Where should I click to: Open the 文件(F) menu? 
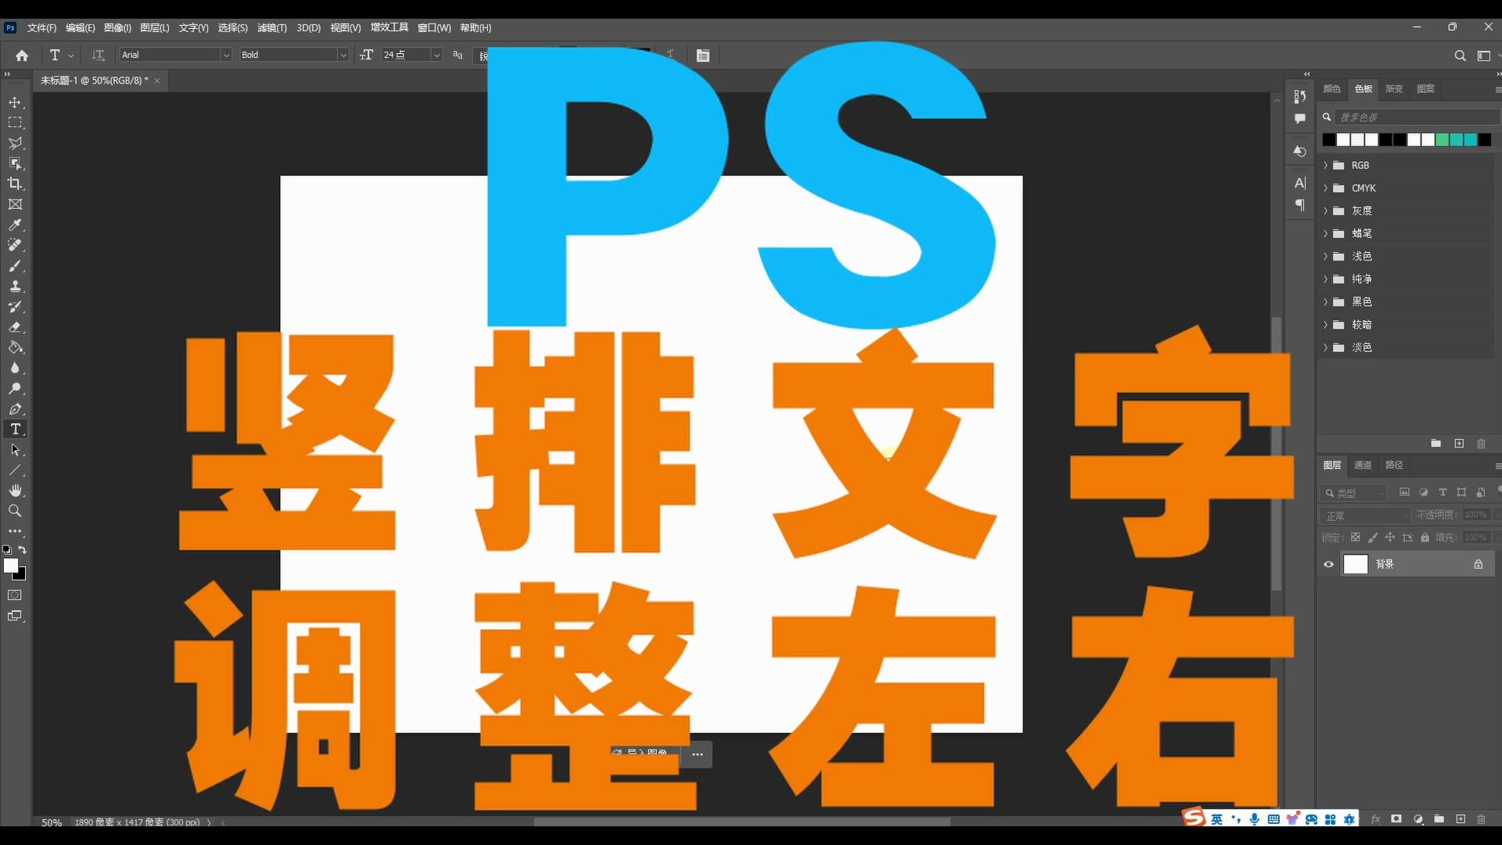tap(41, 28)
